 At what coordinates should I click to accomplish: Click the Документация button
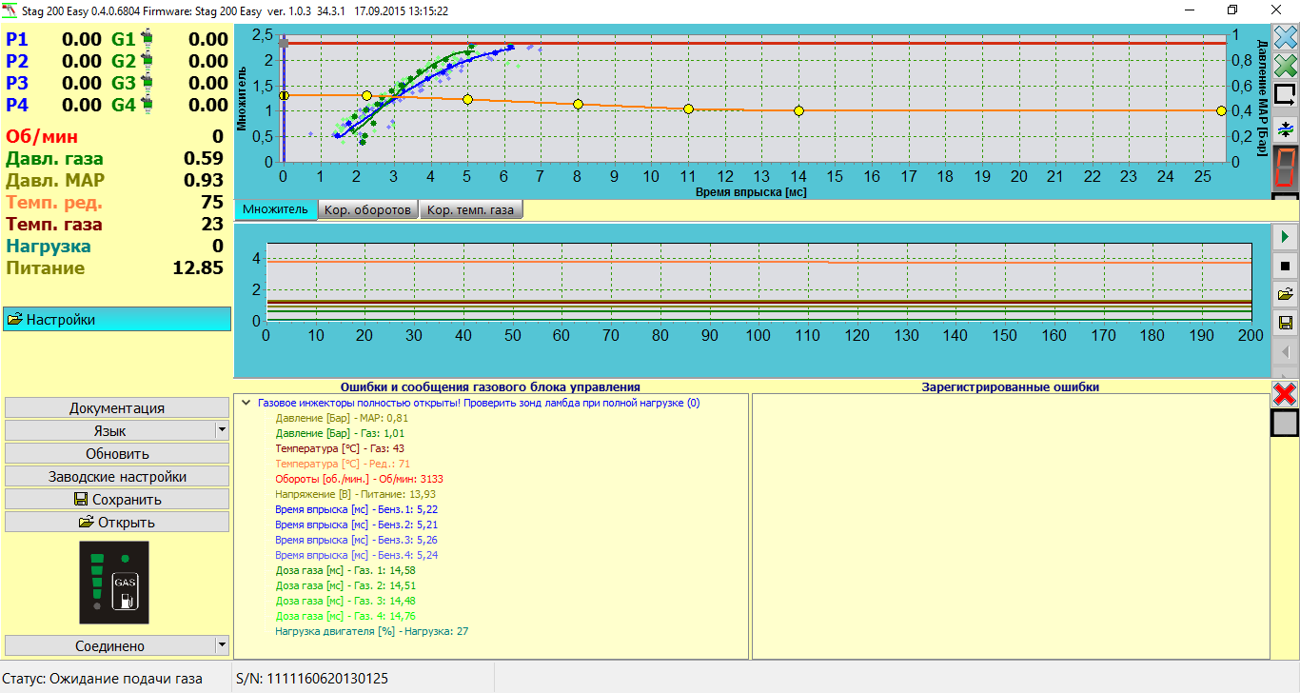(117, 407)
